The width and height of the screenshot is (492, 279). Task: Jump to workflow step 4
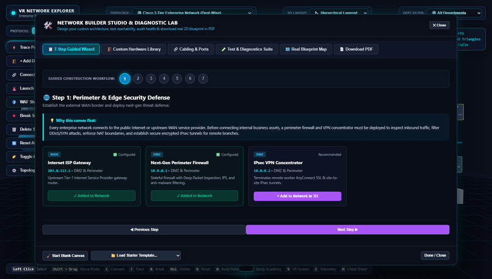(x=164, y=79)
